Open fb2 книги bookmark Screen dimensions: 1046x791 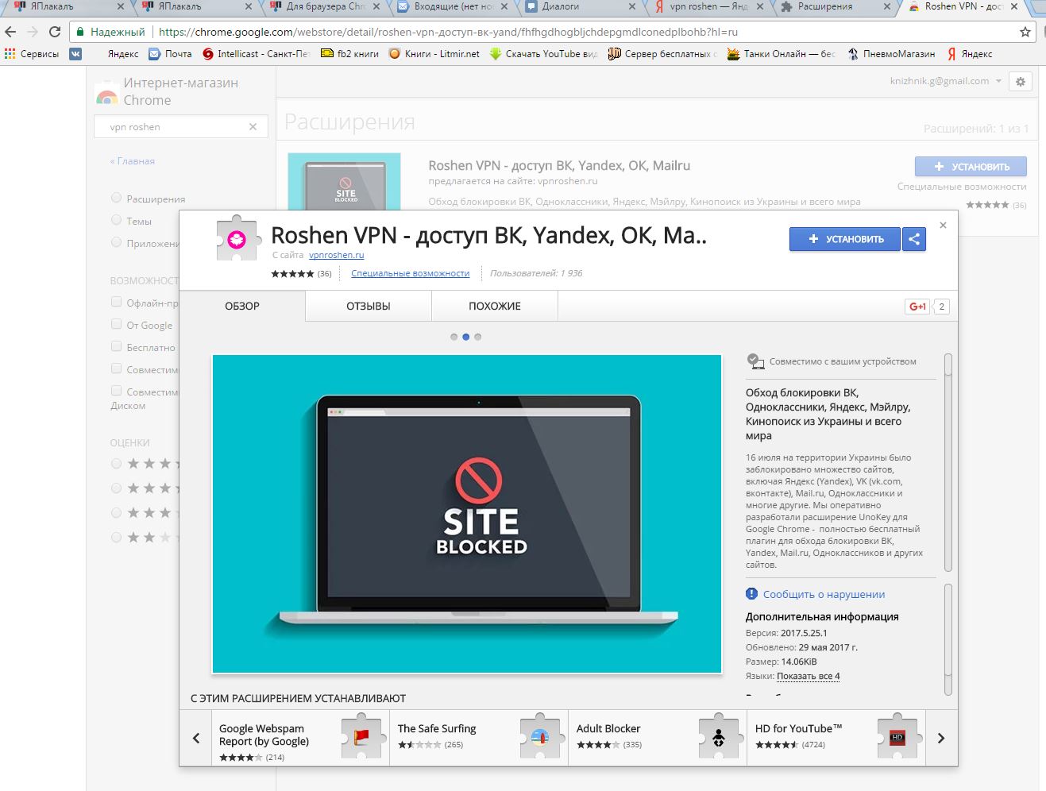tap(349, 54)
